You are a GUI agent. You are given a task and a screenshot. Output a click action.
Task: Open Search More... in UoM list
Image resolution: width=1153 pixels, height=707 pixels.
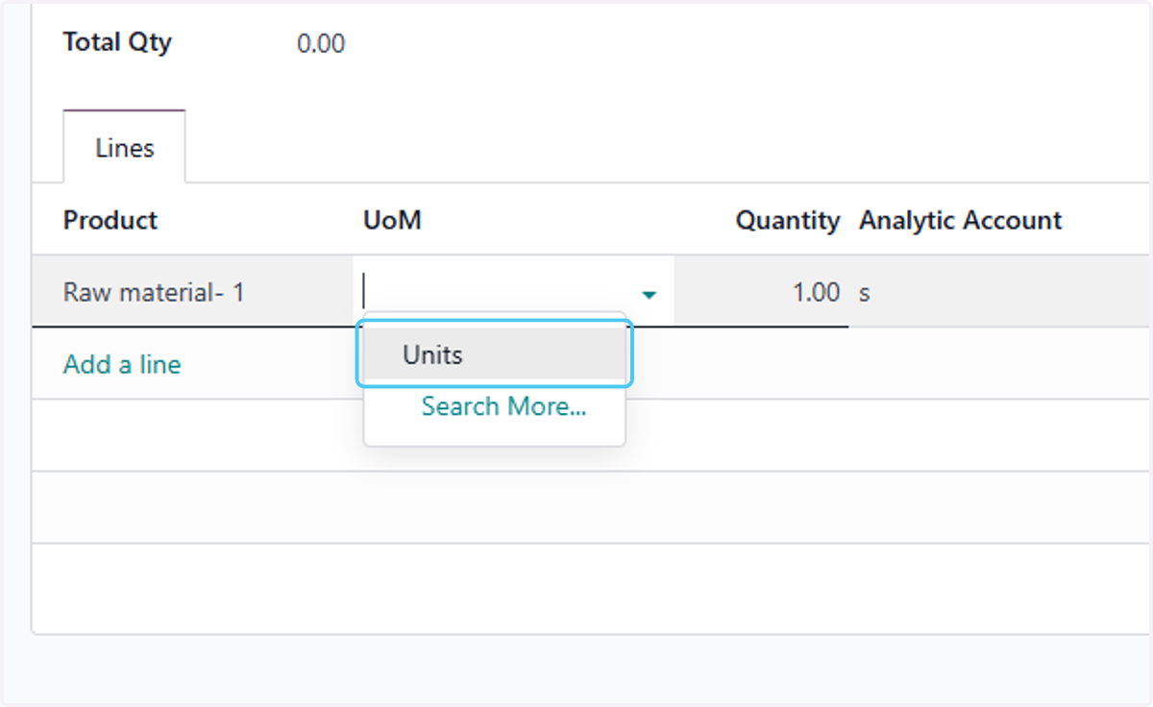(503, 406)
